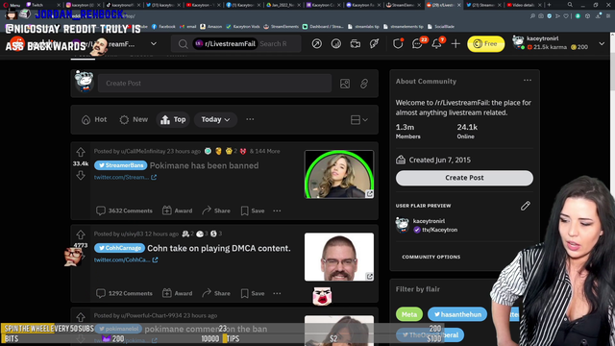Click the Create Post sidebar button

[464, 178]
